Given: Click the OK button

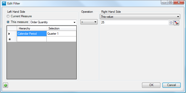Looking at the screenshot, I should (151, 85).
